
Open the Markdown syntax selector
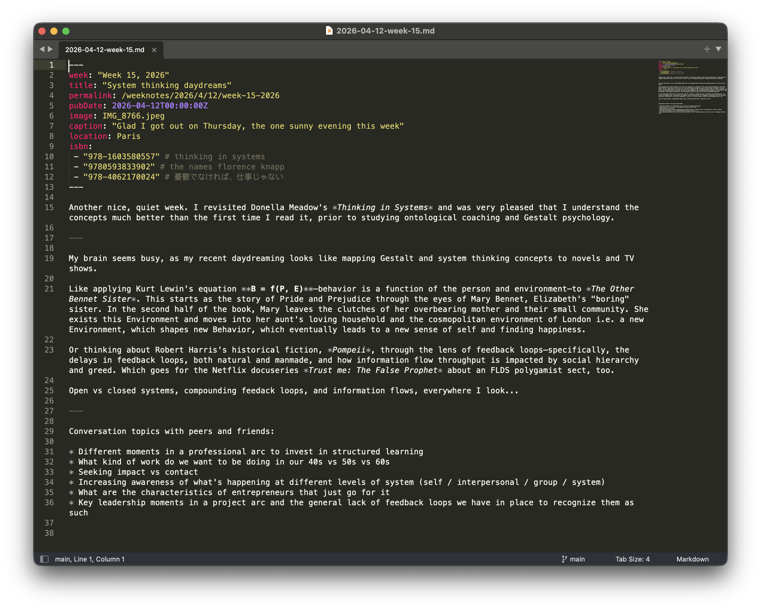(x=692, y=559)
